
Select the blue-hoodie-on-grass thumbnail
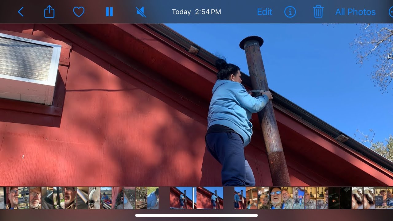[x=153, y=198]
